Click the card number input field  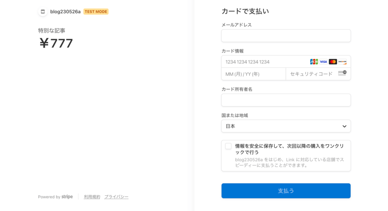265,62
